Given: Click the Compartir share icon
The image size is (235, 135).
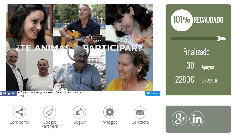Looking at the screenshot, I should click(x=20, y=112).
